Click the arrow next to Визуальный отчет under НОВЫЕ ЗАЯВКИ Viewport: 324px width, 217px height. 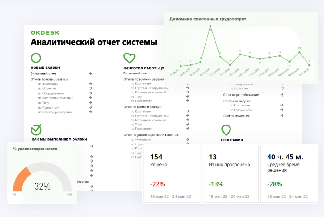click(x=90, y=73)
